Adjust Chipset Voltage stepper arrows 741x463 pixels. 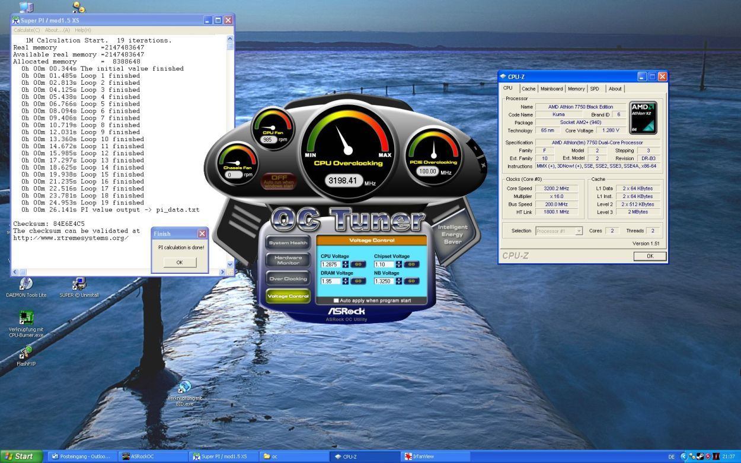pos(398,264)
